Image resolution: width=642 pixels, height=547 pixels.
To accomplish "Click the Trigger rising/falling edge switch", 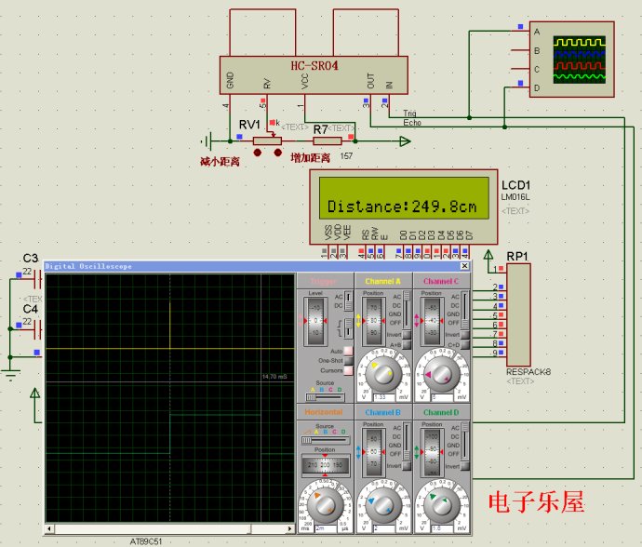I will (348, 328).
